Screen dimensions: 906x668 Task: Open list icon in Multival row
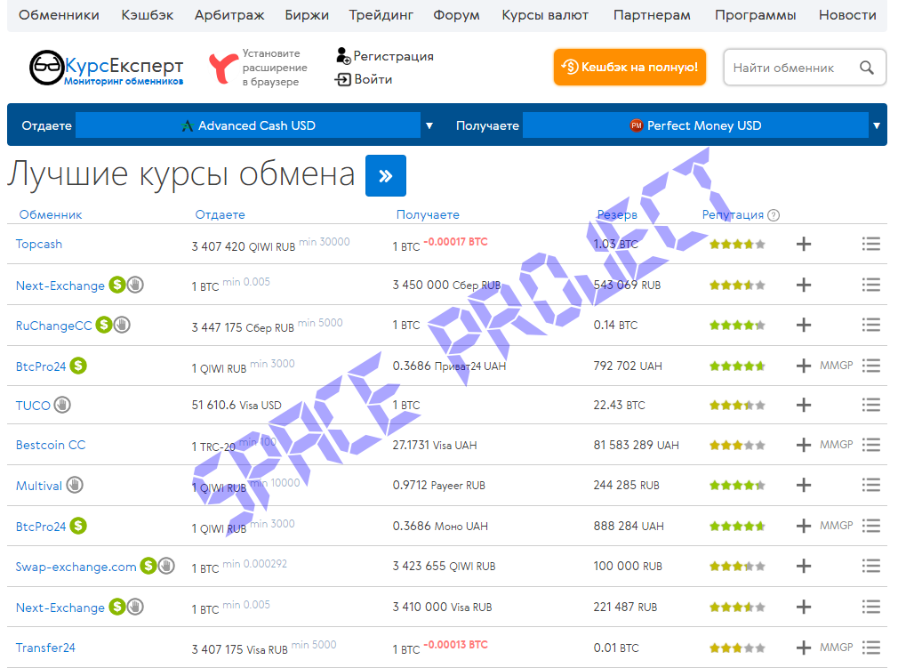click(x=870, y=485)
